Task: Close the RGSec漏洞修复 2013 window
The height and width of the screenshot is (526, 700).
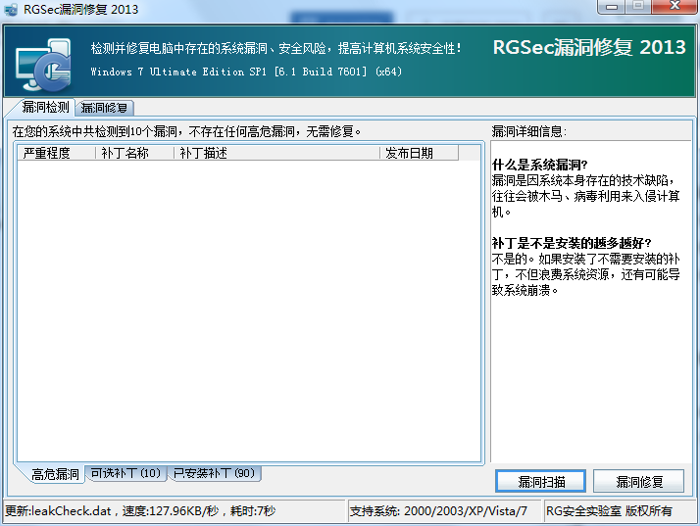Action: pyautogui.click(x=675, y=6)
